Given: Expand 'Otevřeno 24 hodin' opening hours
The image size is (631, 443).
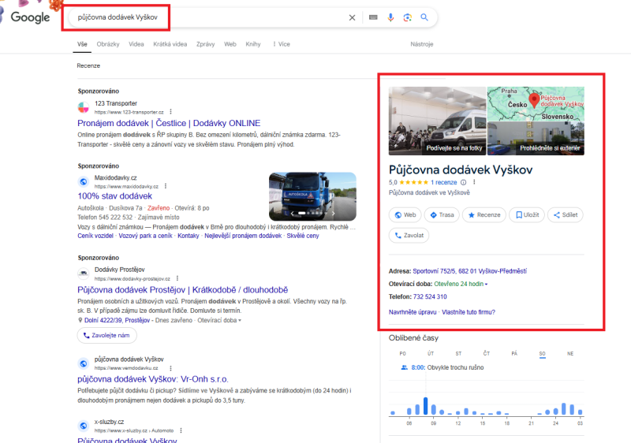Looking at the screenshot, I should [x=461, y=285].
